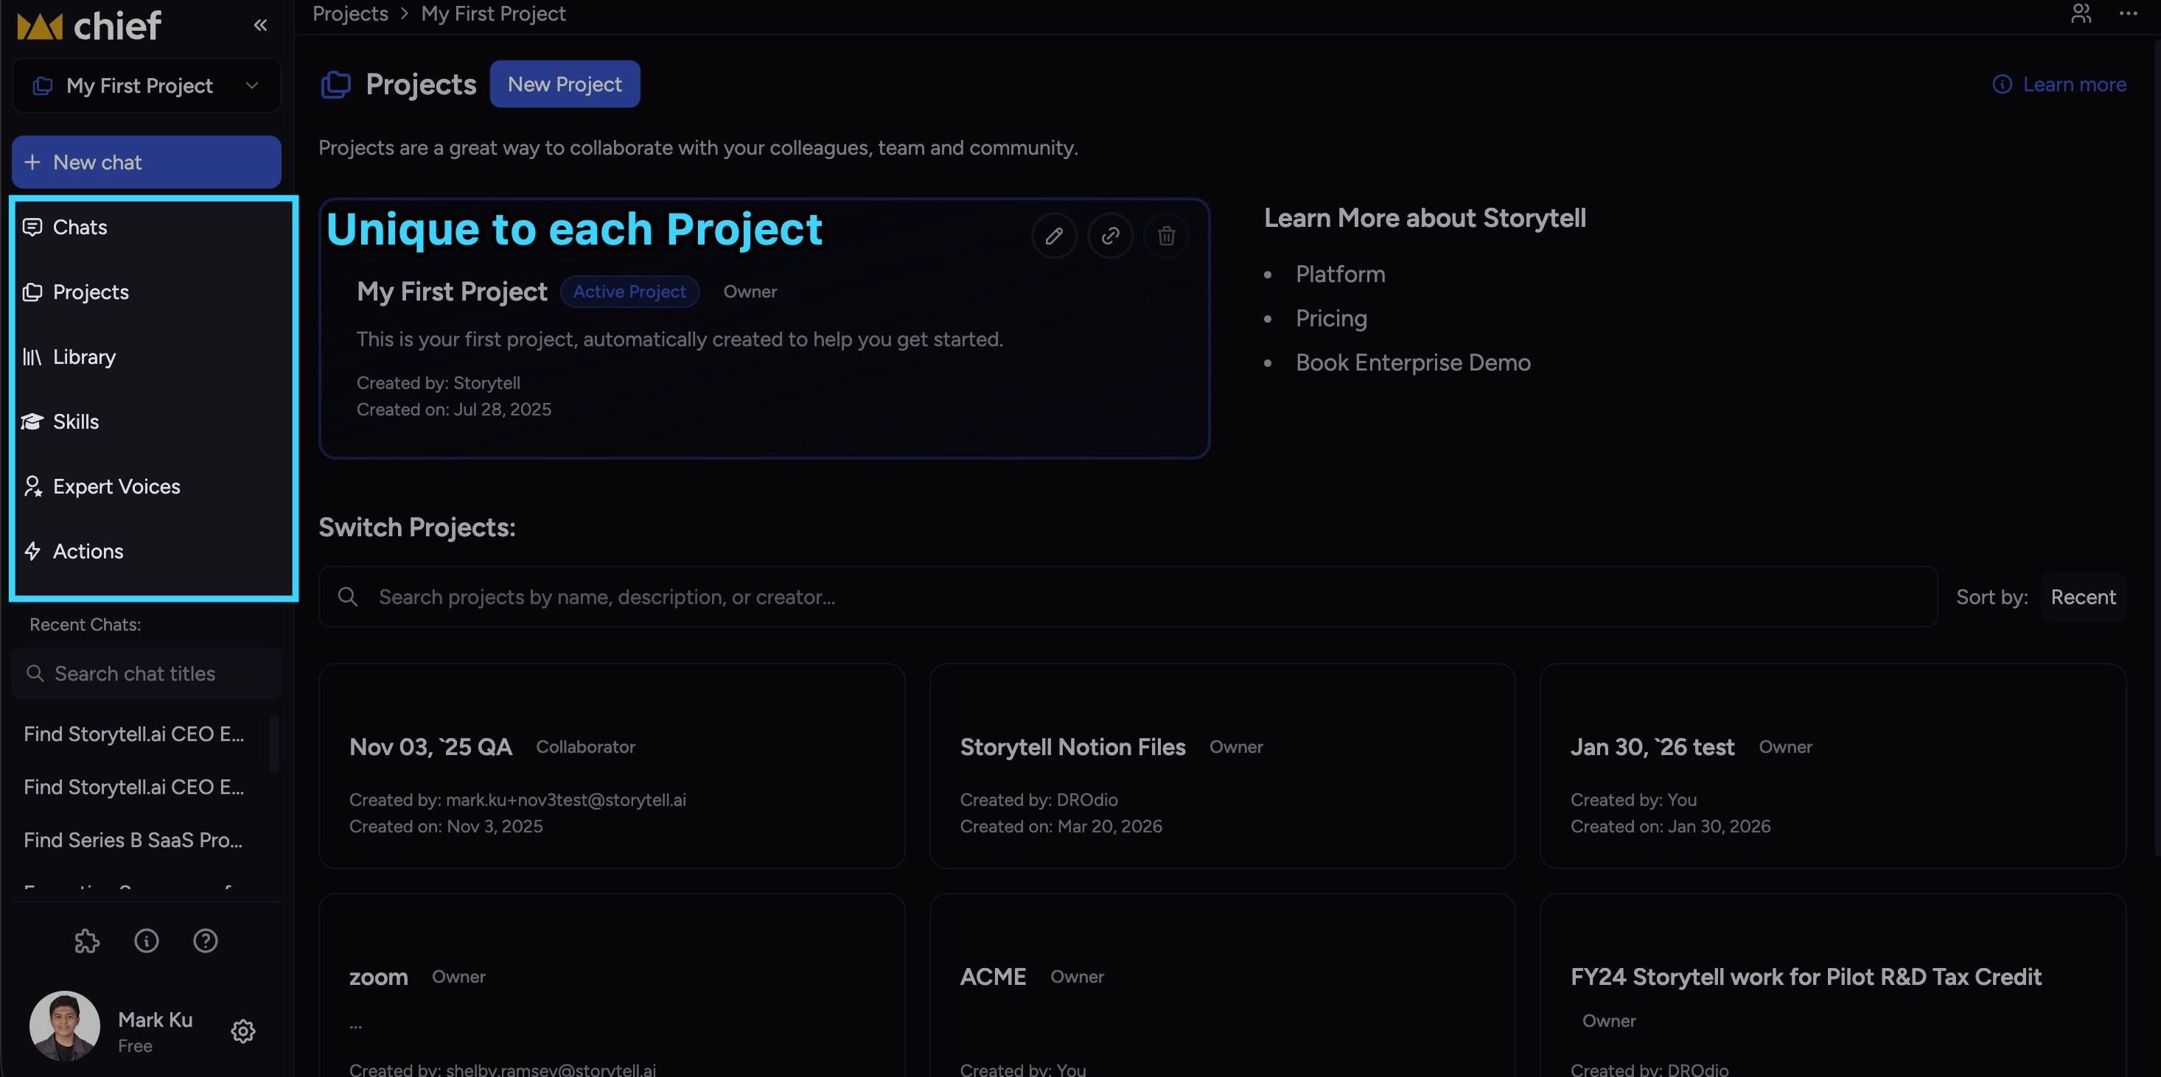This screenshot has width=2161, height=1077.
Task: Click the sidebar Projects stacked-pages icon
Action: [x=32, y=292]
